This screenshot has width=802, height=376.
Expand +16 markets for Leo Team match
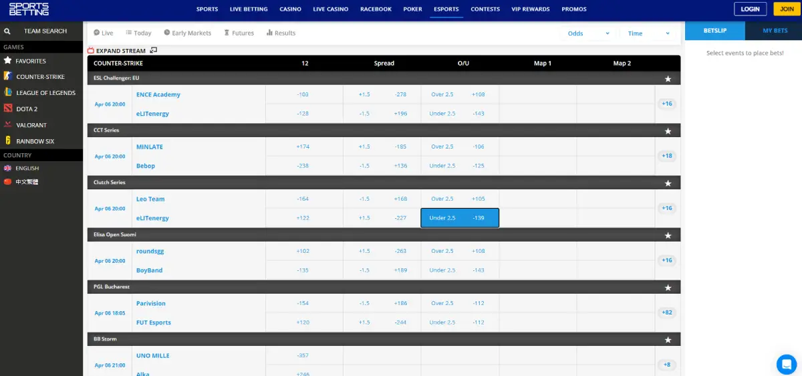[667, 208]
